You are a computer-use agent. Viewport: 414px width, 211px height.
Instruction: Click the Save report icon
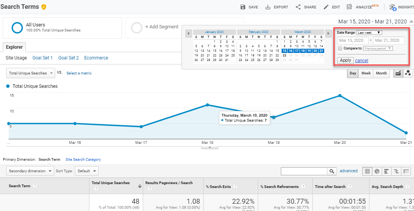coord(243,7)
